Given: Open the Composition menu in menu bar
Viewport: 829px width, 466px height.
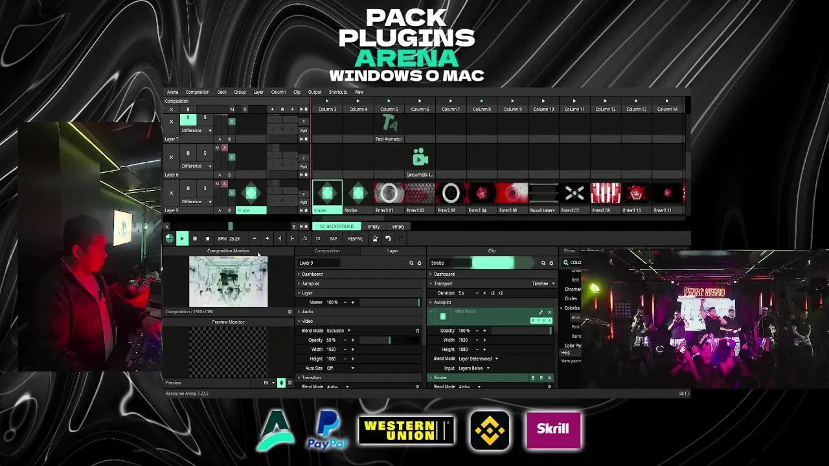Looking at the screenshot, I should tap(198, 92).
